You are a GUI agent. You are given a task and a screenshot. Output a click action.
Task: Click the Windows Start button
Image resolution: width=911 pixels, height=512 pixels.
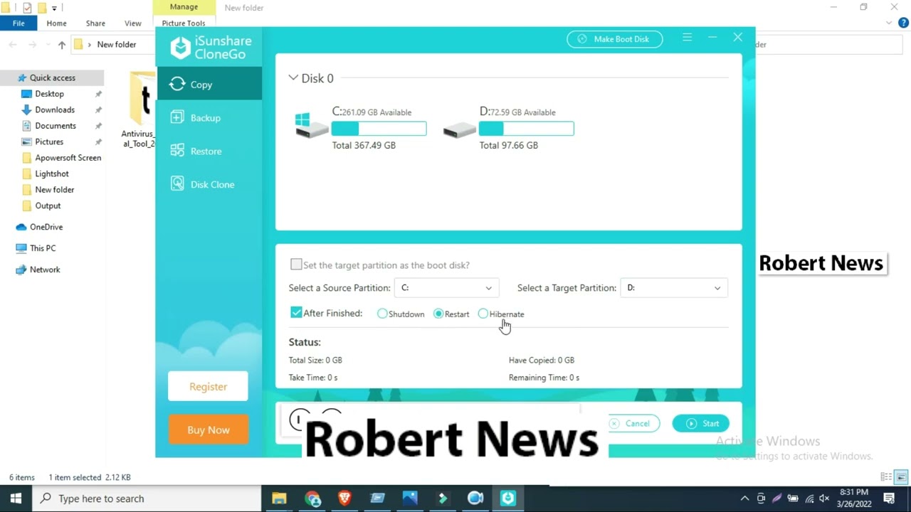[x=16, y=498]
